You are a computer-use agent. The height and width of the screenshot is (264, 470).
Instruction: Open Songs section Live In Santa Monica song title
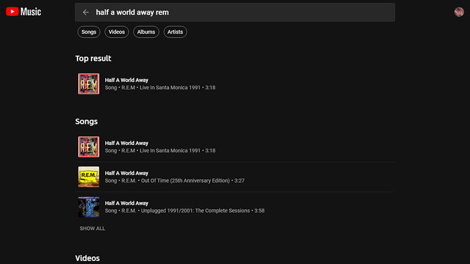pos(126,143)
